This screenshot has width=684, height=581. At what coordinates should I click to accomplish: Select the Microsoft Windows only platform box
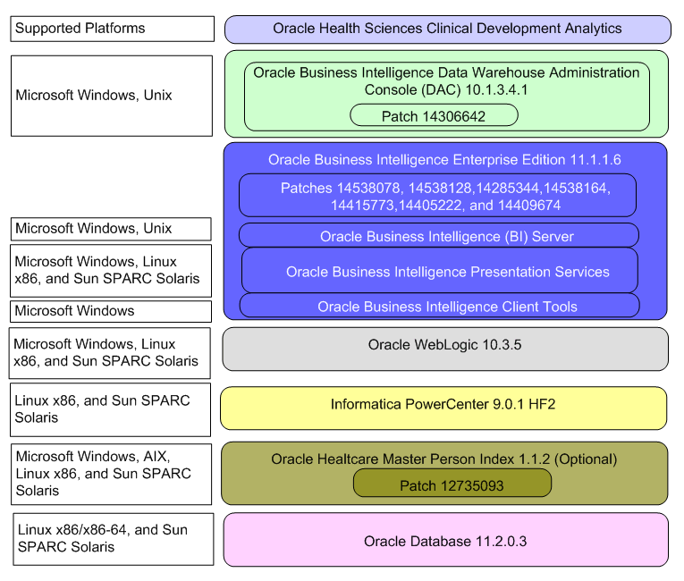pos(111,311)
